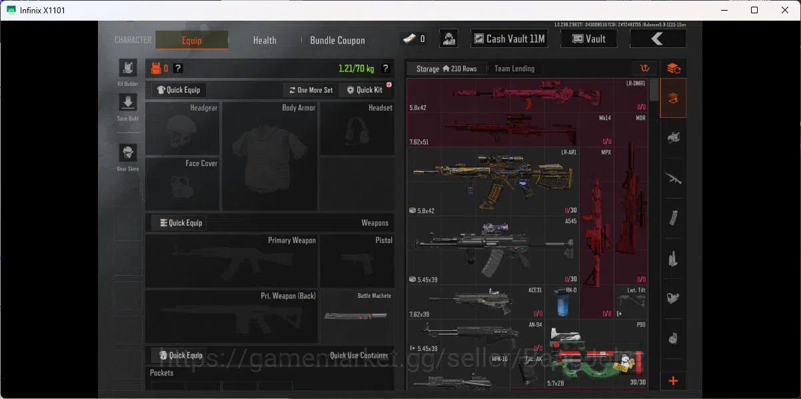Select the AN-94 rifle in storage
The width and height of the screenshot is (801, 399).
tap(476, 336)
